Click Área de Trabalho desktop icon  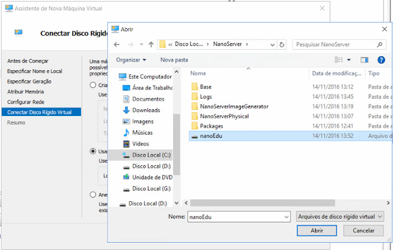pos(126,88)
